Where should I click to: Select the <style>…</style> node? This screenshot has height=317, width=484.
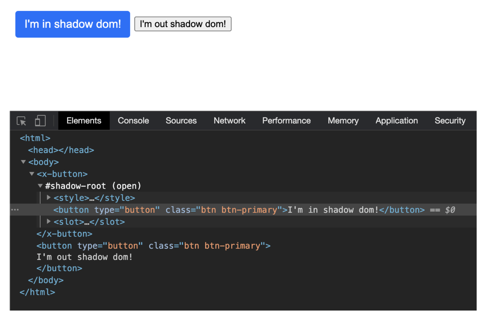point(94,198)
